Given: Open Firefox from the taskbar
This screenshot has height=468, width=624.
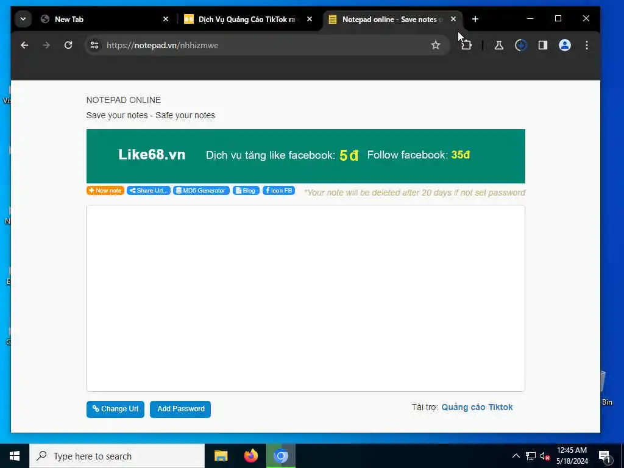Looking at the screenshot, I should [250, 456].
